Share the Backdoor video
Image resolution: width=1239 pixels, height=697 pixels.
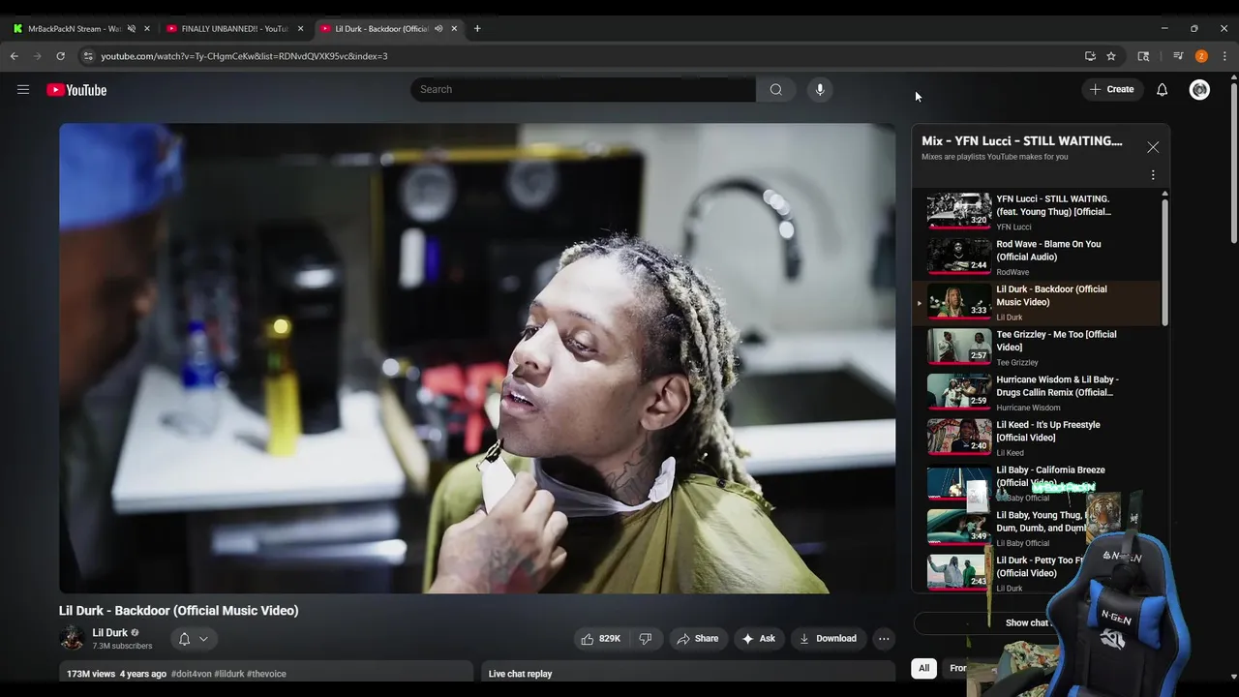[697, 639]
